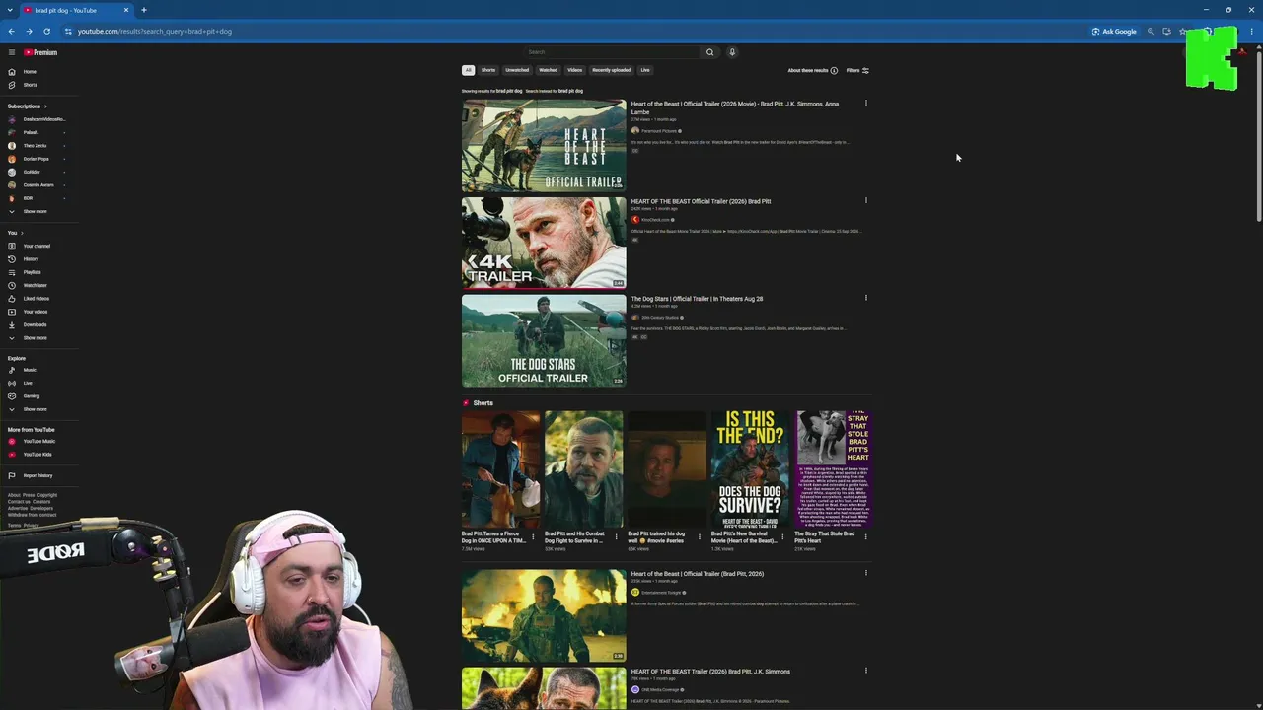1263x710 pixels.
Task: Open a new browser tab
Action: pos(143,10)
